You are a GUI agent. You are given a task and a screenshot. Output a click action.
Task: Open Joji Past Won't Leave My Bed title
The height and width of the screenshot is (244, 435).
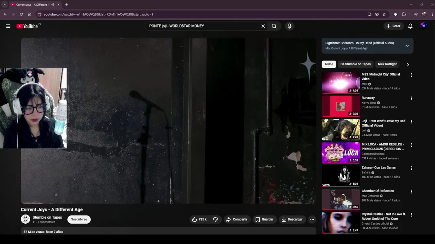(383, 123)
